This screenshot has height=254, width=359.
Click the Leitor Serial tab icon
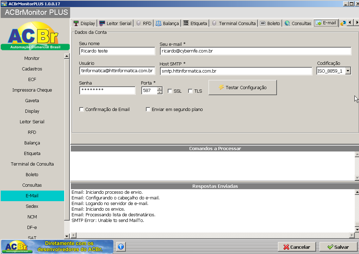point(102,23)
